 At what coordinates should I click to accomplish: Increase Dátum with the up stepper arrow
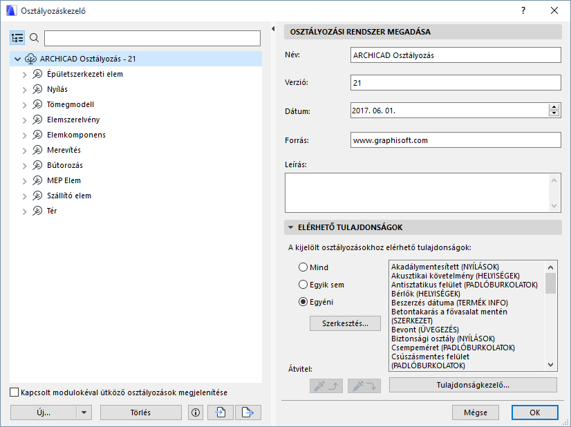pos(554,105)
